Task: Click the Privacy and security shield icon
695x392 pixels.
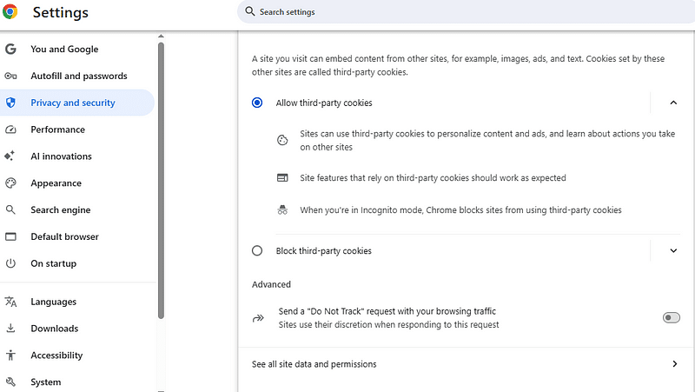Action: (11, 103)
